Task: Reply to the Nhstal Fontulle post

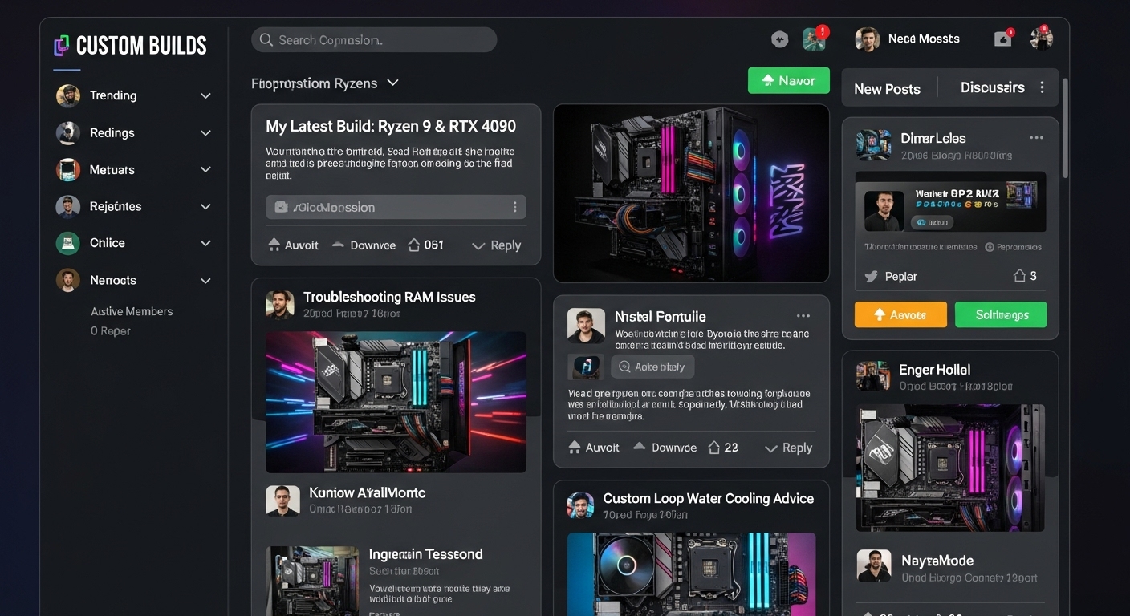Action: point(788,448)
